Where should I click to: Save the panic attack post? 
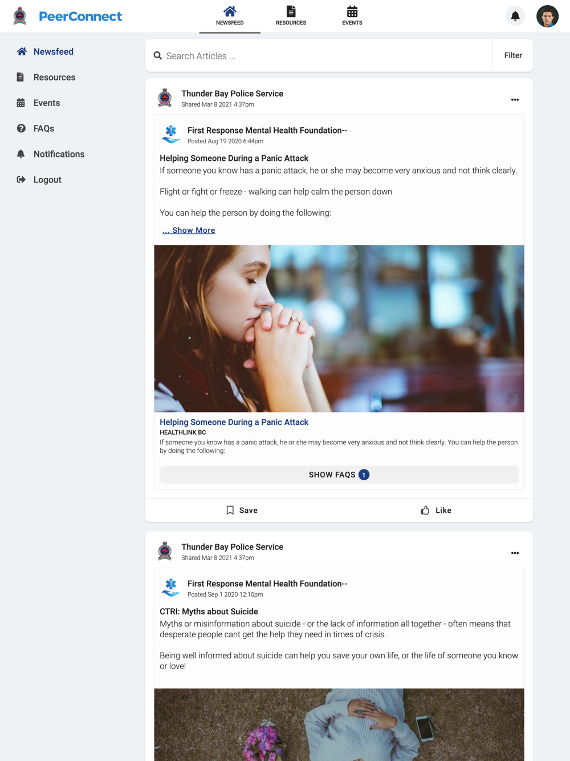click(242, 510)
